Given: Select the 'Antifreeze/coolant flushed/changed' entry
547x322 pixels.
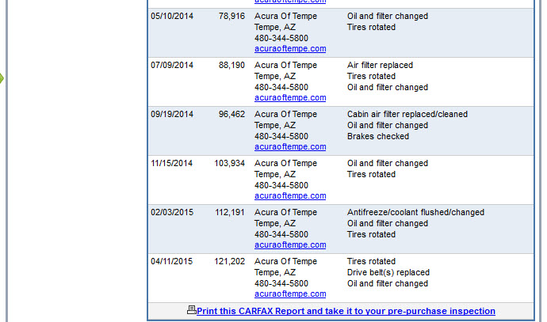Looking at the screenshot, I should [415, 212].
